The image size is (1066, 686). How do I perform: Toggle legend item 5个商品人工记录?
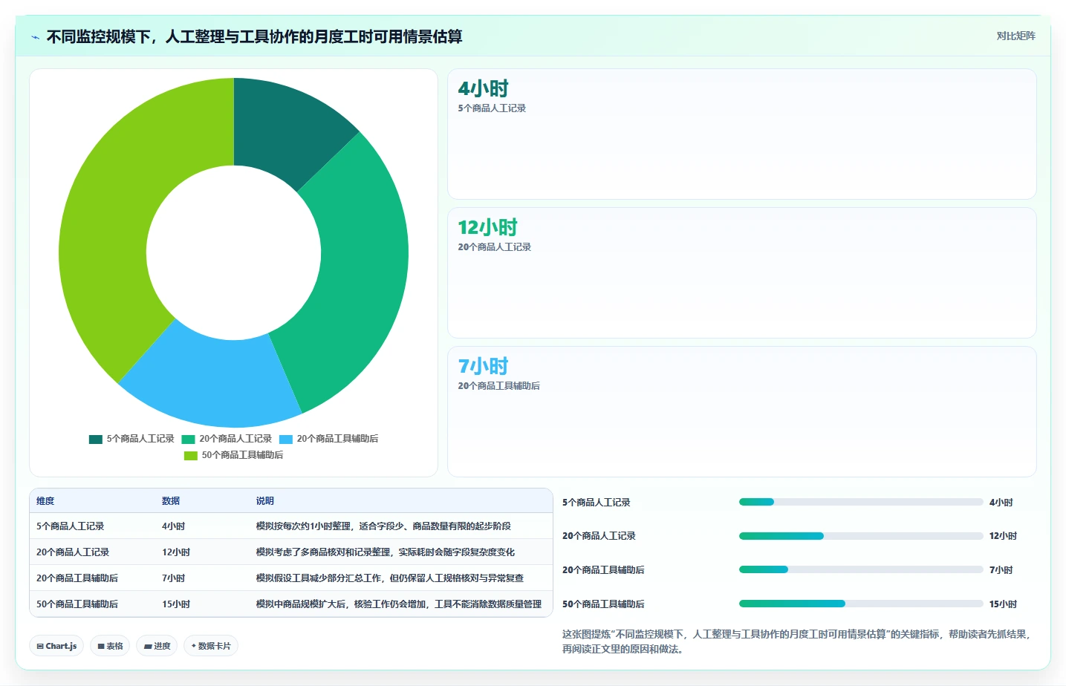[131, 439]
